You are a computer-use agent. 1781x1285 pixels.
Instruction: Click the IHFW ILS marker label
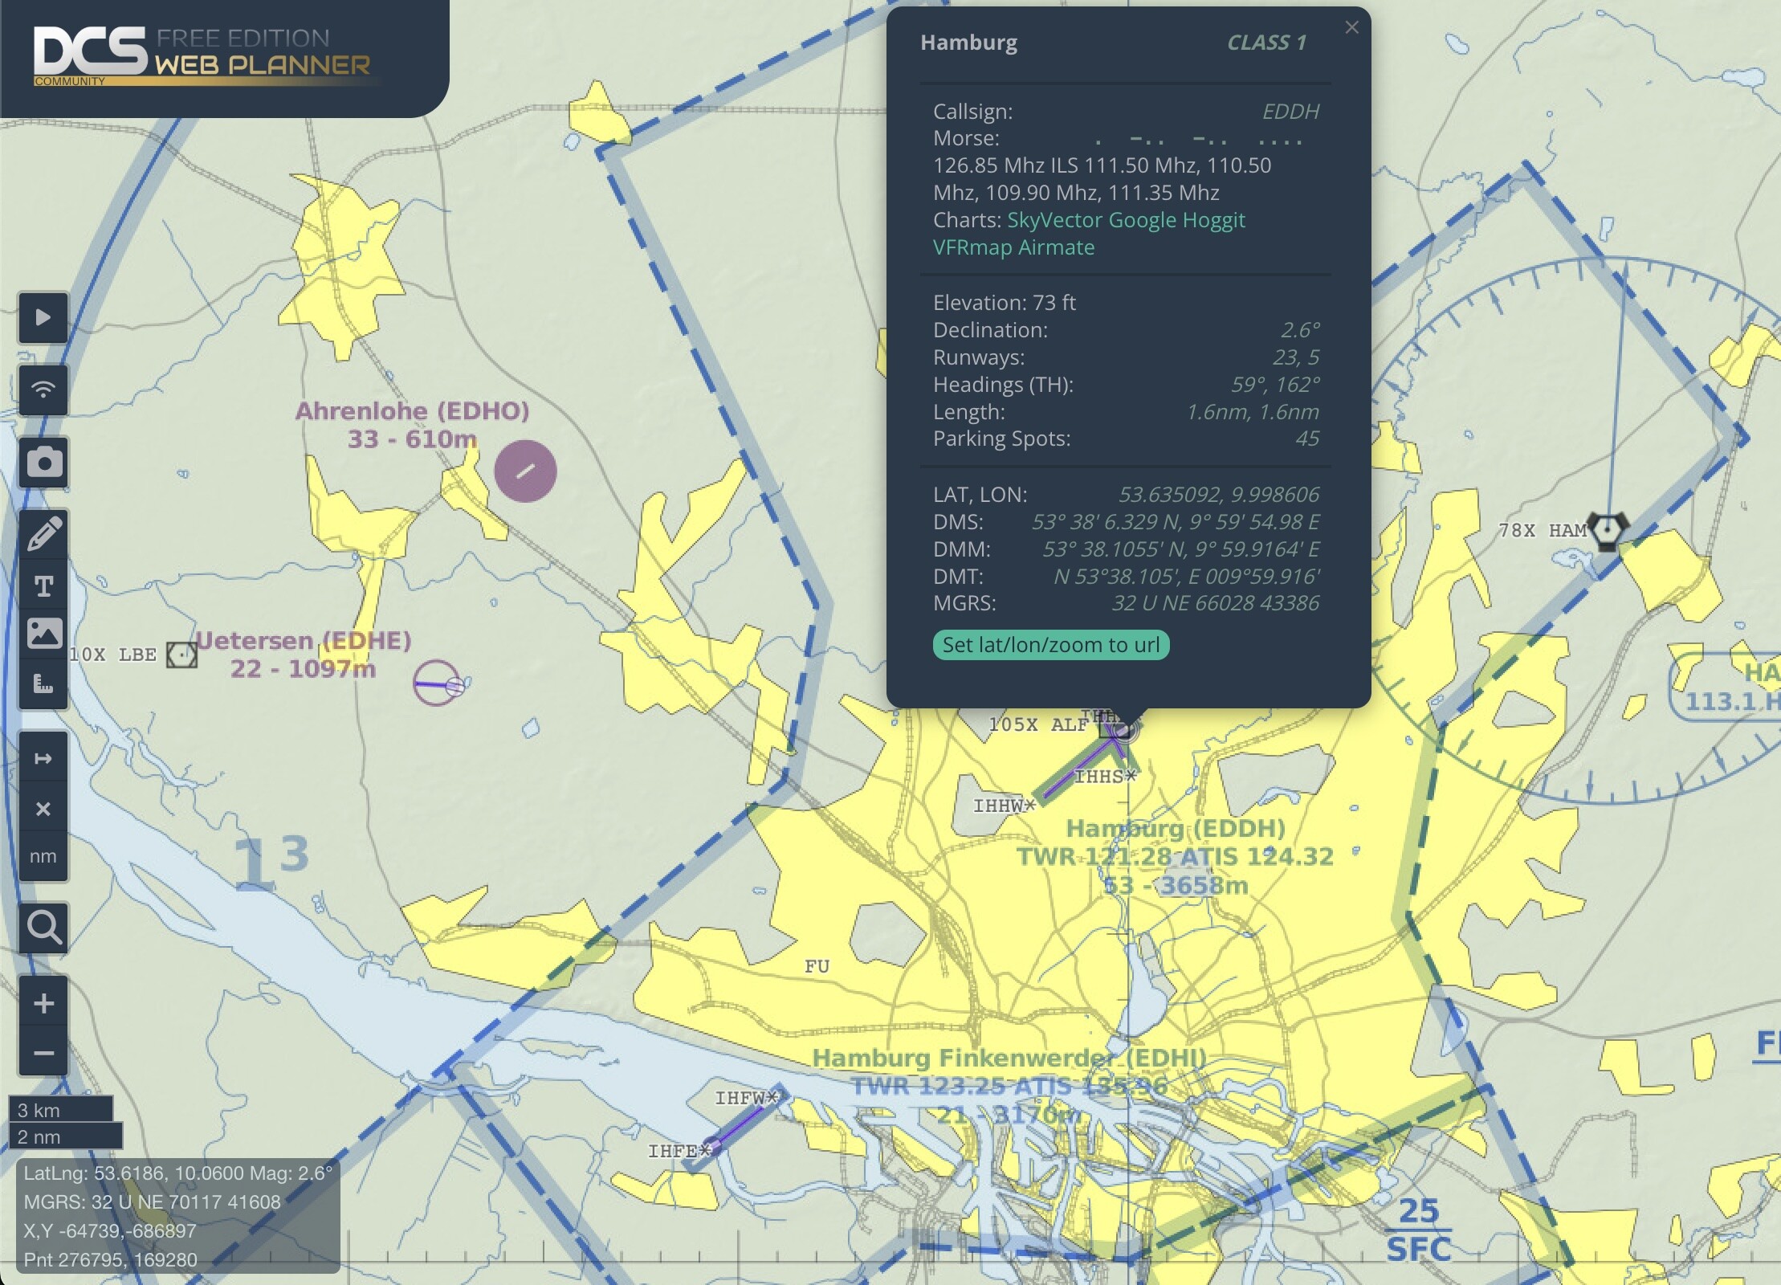[x=747, y=1098]
